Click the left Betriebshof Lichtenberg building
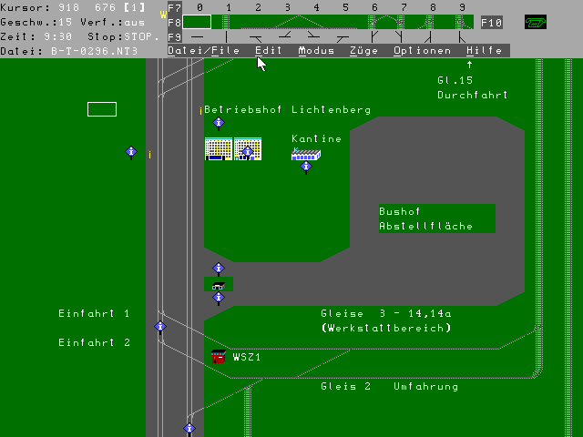The width and height of the screenshot is (583, 437). (x=219, y=149)
